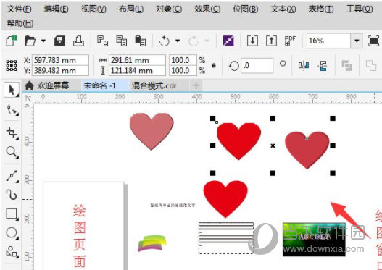382x270 pixels.
Task: Edit the Y position field 389.482 mm
Action: (60, 70)
